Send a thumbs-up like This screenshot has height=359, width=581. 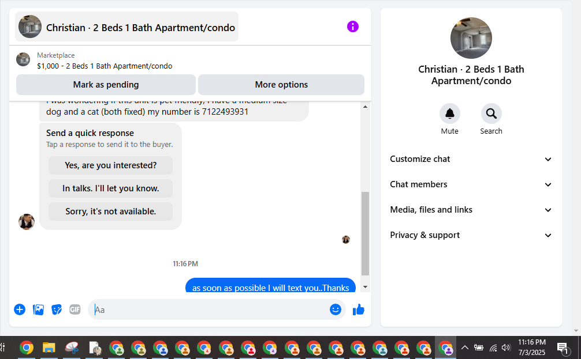(x=358, y=309)
